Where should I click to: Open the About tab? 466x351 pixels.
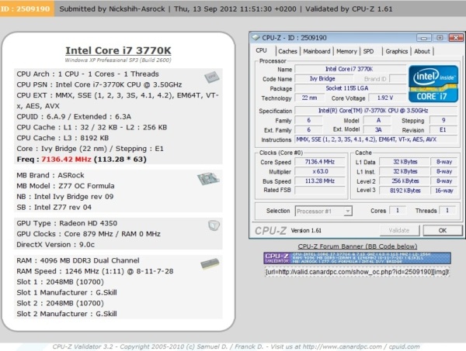click(x=422, y=51)
